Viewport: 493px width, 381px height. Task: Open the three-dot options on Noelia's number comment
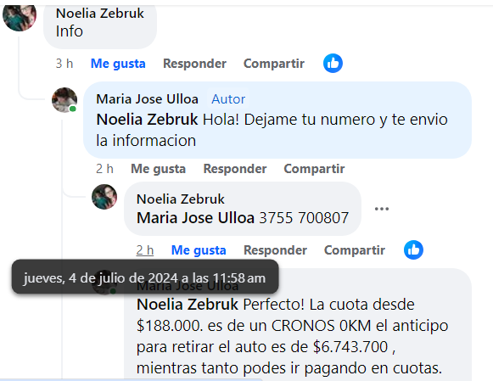(x=382, y=209)
